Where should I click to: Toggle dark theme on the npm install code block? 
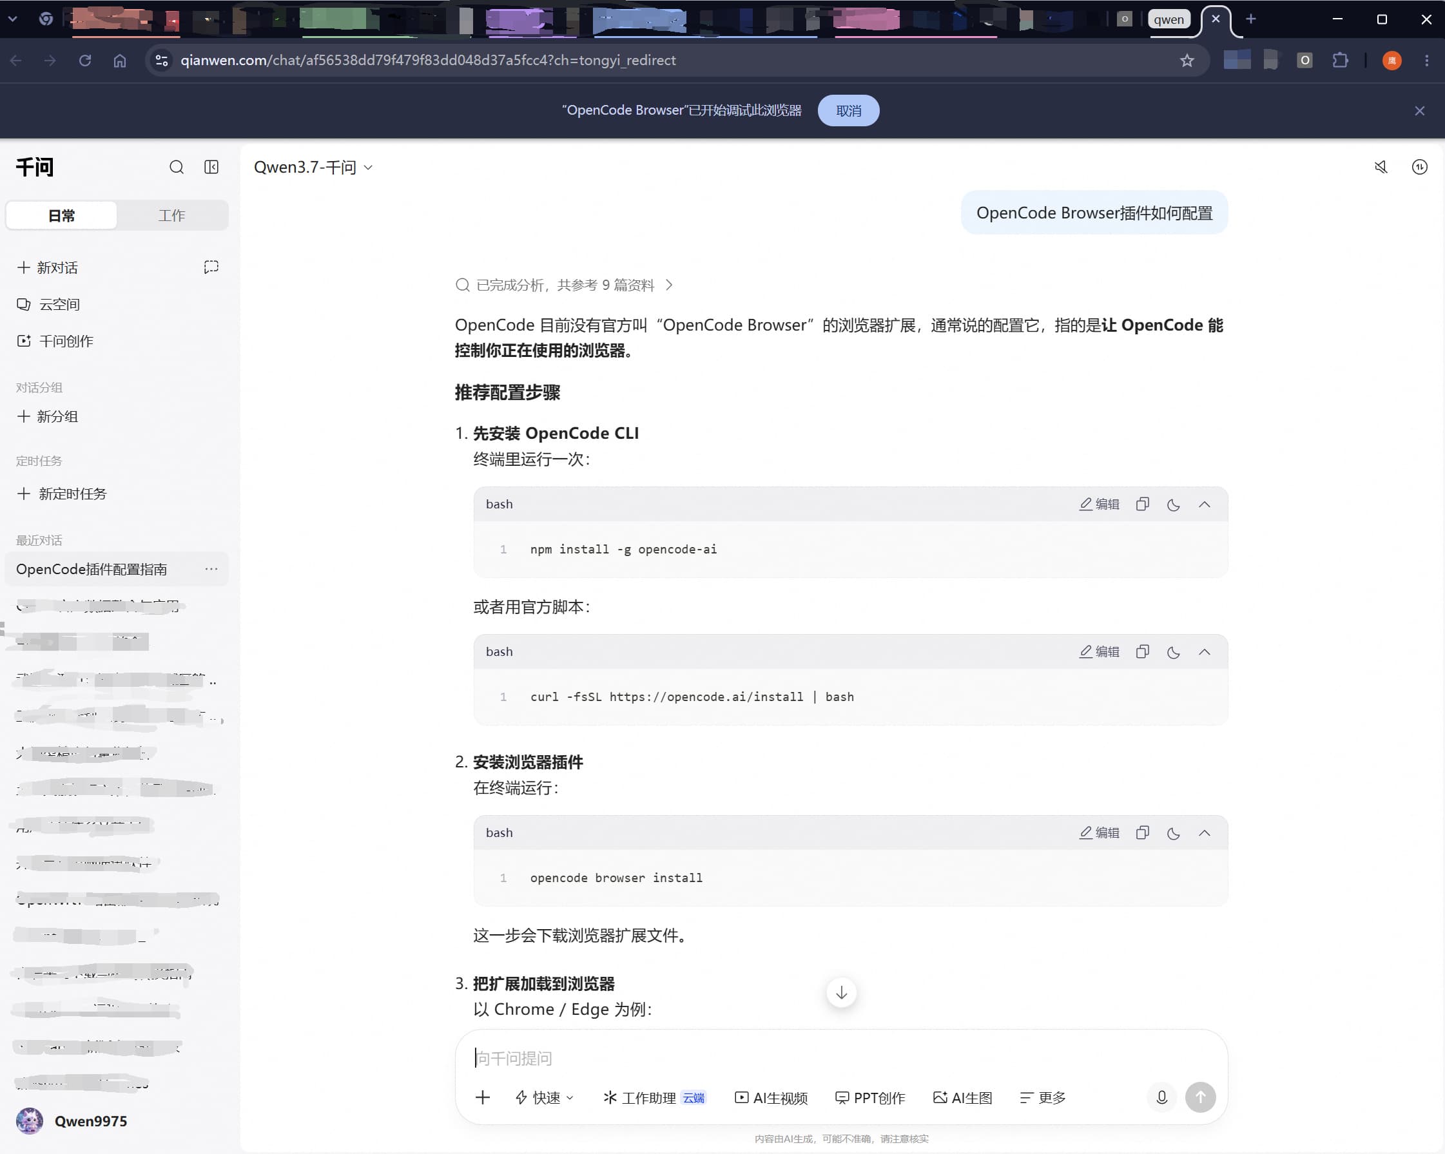1174,504
